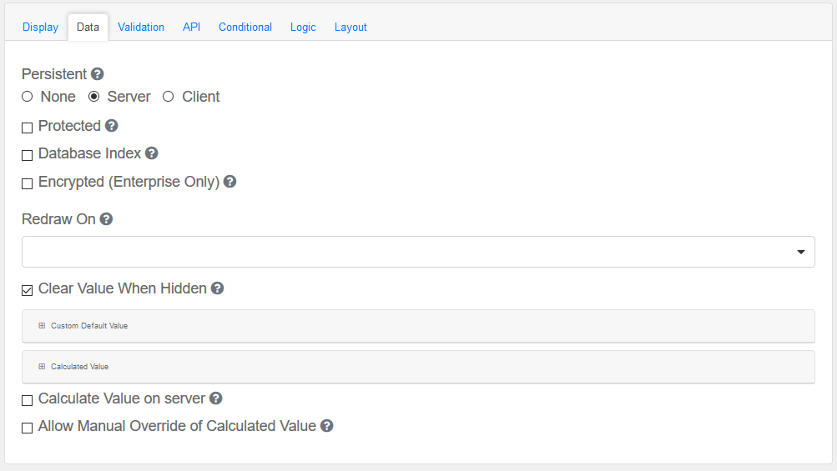Click the Database Index help icon
Image resolution: width=837 pixels, height=471 pixels.
152,153
